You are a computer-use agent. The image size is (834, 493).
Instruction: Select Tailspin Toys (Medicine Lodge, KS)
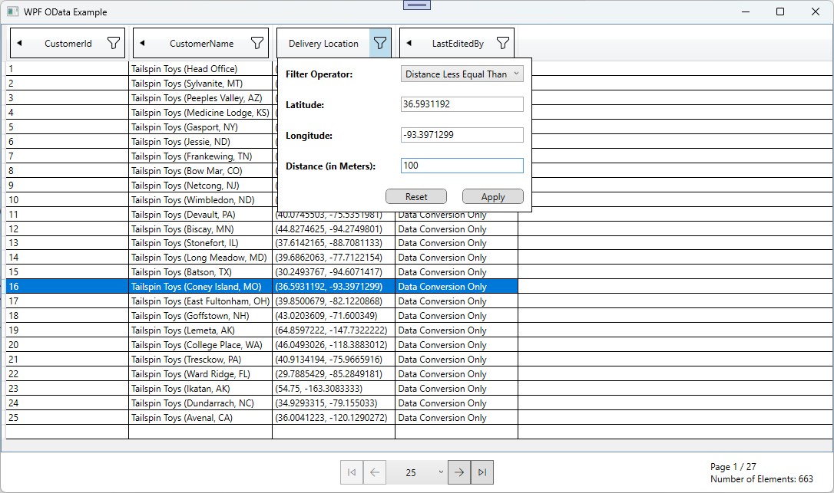[x=200, y=113]
